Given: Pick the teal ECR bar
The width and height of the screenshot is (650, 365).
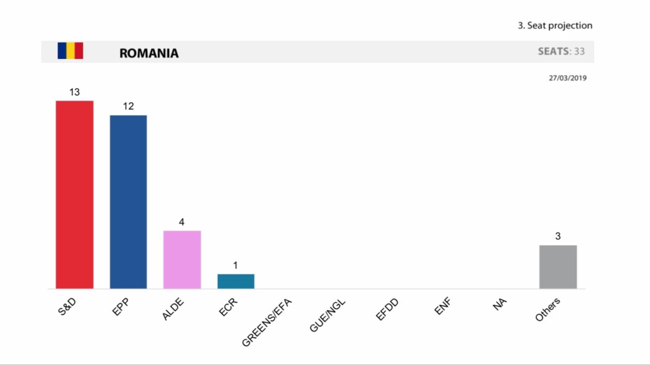Looking at the screenshot, I should click(236, 281).
